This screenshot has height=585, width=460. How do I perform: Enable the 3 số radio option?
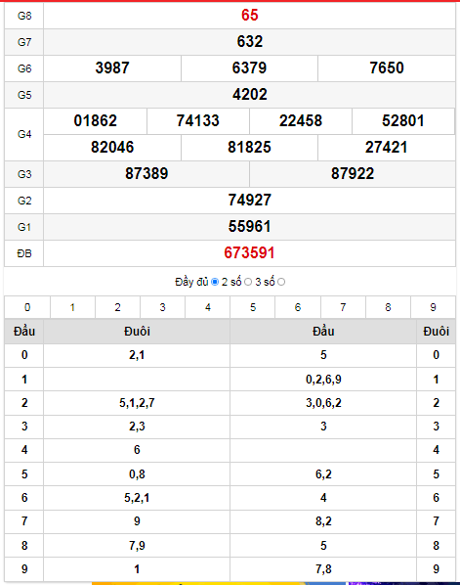[281, 282]
